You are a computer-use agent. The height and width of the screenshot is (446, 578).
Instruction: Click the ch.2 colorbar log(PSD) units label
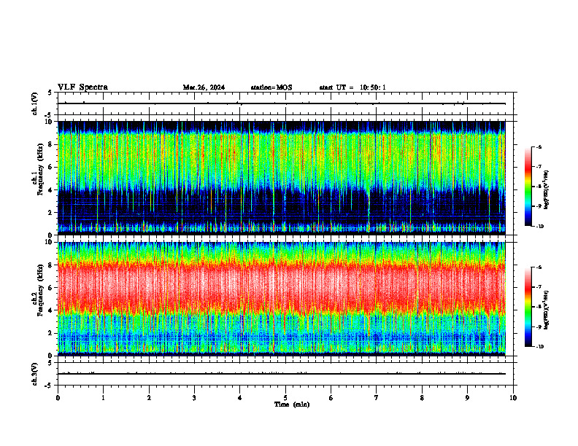[547, 310]
